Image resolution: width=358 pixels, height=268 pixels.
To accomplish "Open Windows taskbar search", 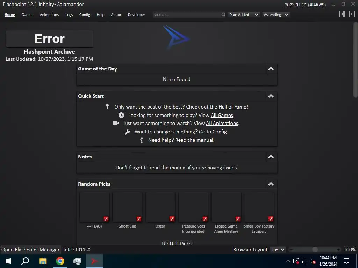I will (x=25, y=261).
